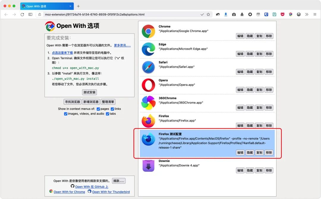This screenshot has width=321, height=199.
Task: Click the 测试安装 button
Action: [x=89, y=92]
